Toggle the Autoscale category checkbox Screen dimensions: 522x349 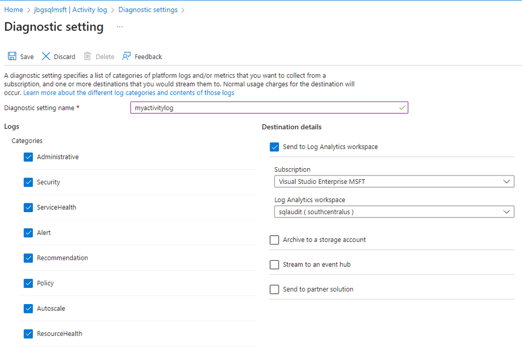click(28, 309)
